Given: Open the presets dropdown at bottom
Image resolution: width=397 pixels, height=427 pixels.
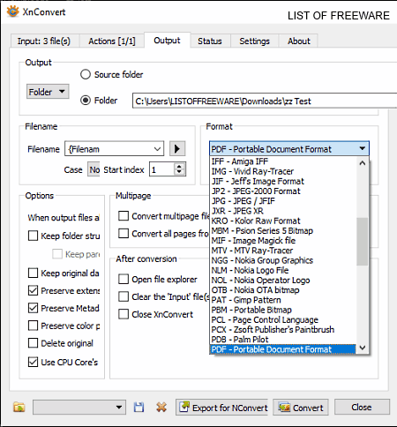Looking at the screenshot, I should pyautogui.click(x=79, y=408).
